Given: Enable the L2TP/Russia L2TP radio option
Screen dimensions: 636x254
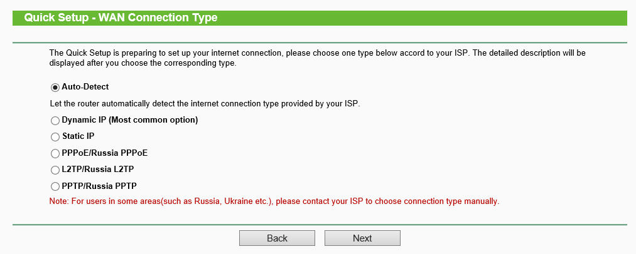Looking at the screenshot, I should point(55,170).
